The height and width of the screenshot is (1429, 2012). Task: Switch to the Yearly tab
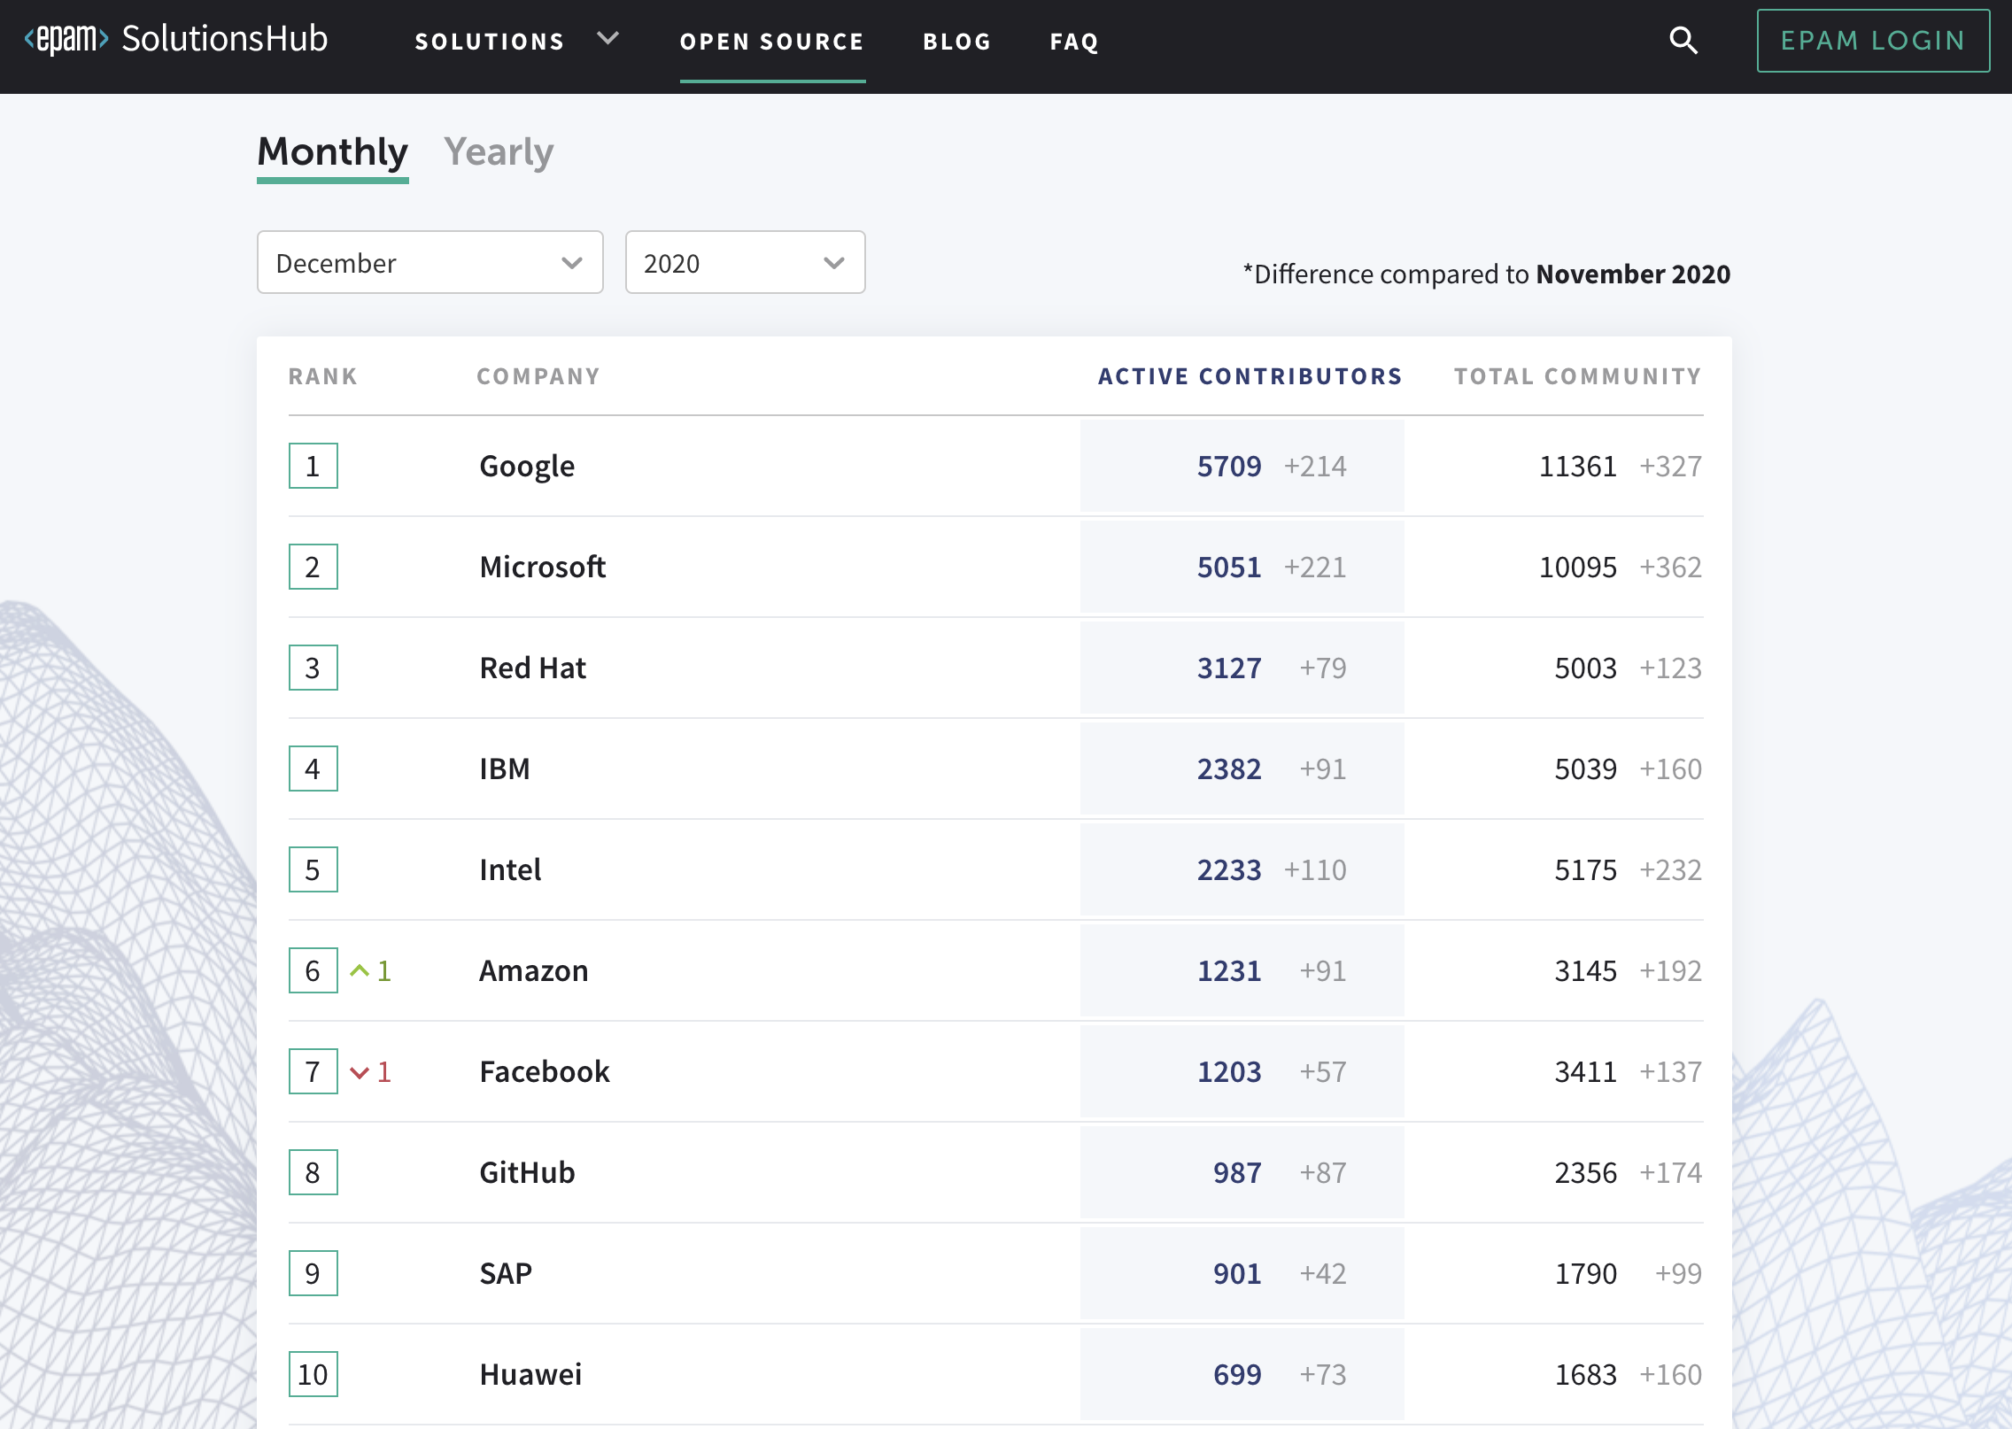pyautogui.click(x=499, y=152)
